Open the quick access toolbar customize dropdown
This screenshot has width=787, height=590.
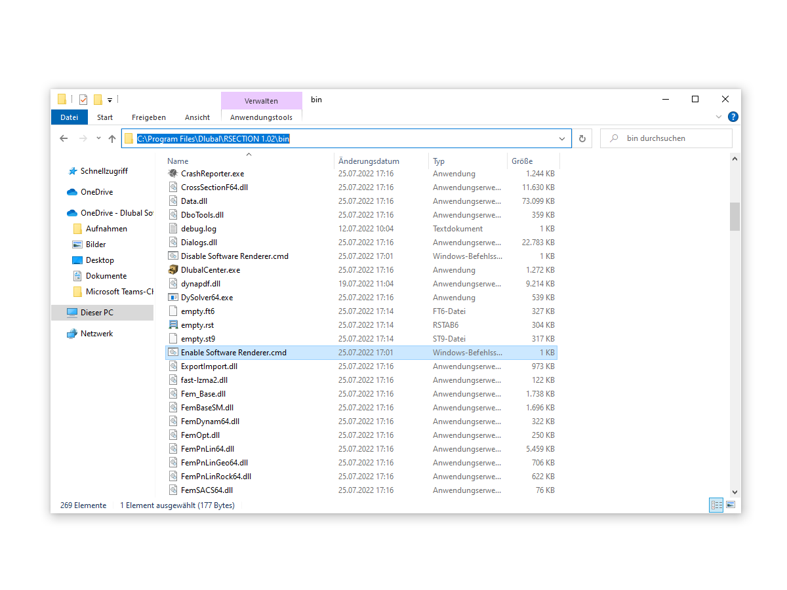tap(110, 100)
